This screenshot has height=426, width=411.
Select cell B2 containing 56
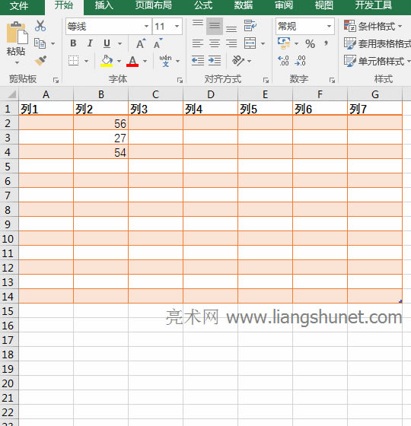[100, 123]
